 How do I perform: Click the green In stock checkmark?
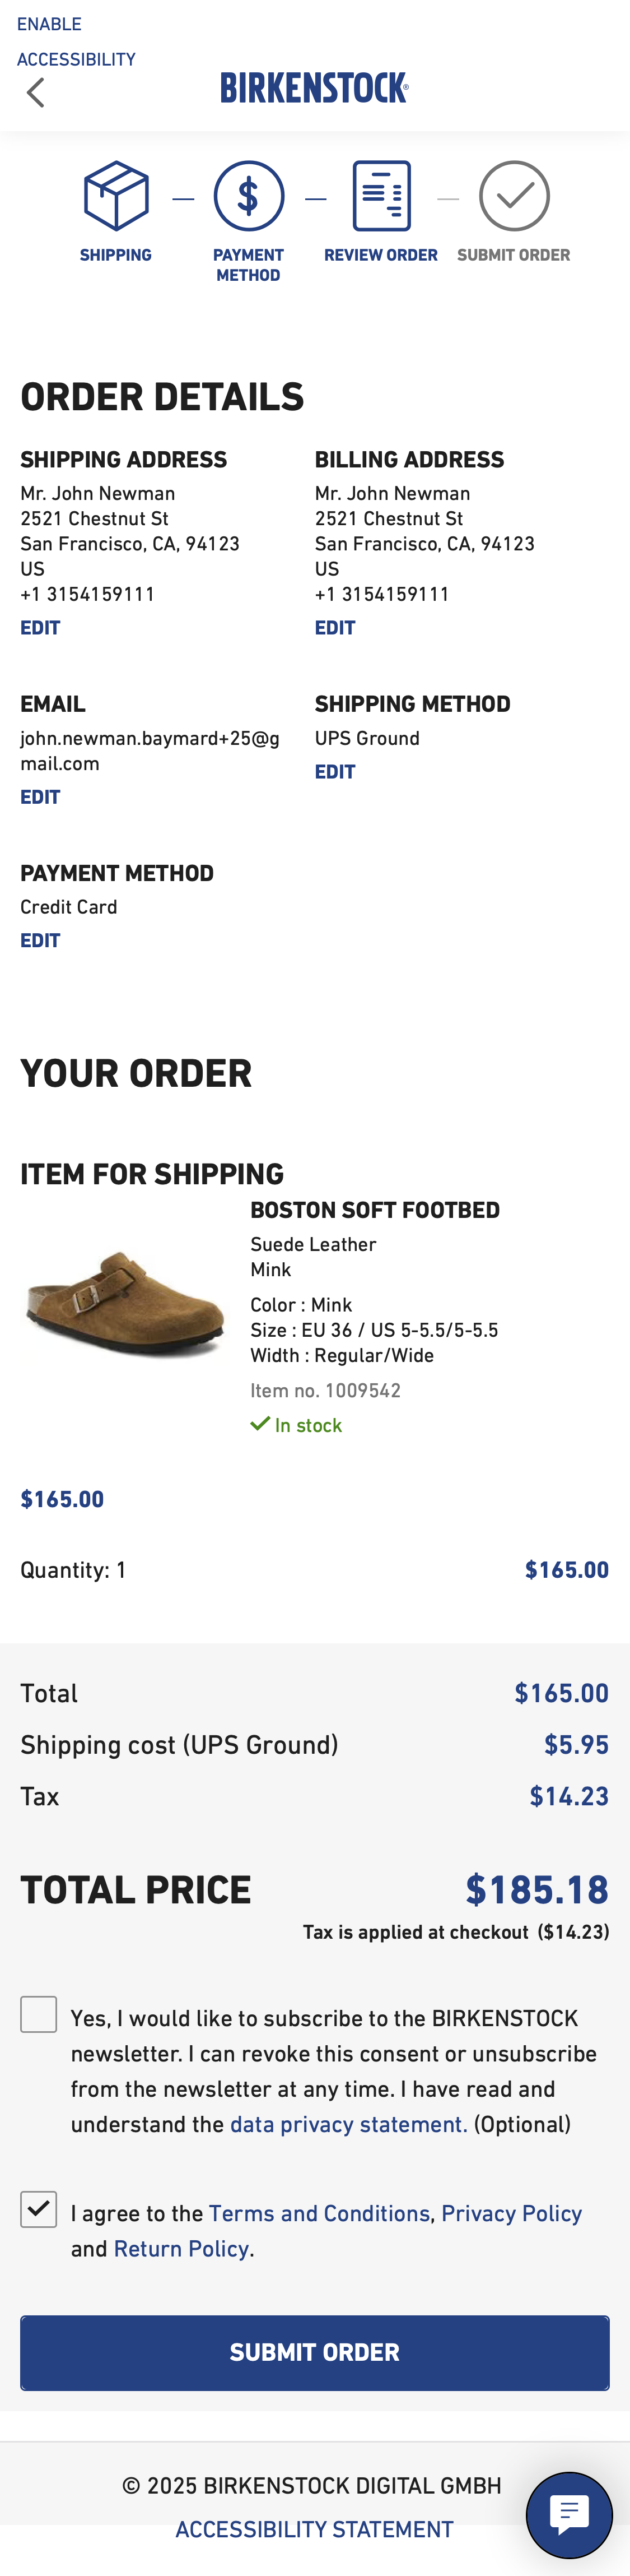tap(263, 1423)
